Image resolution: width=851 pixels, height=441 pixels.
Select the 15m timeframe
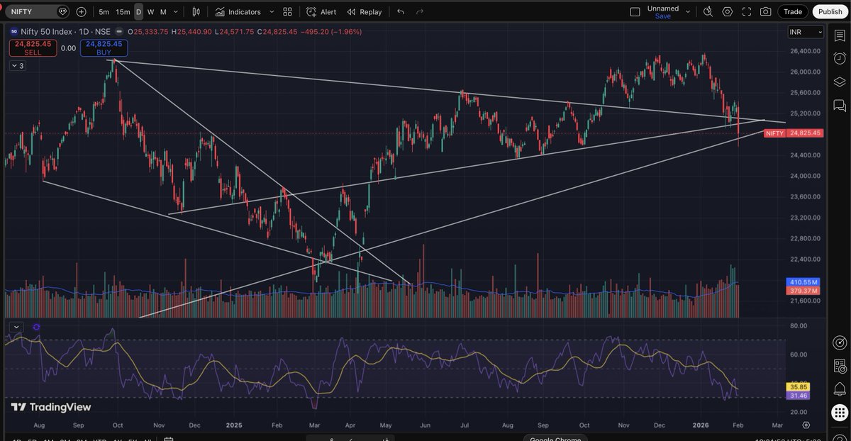(123, 11)
